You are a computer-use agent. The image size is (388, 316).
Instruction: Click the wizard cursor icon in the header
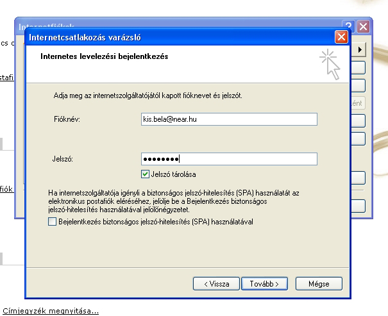click(330, 63)
